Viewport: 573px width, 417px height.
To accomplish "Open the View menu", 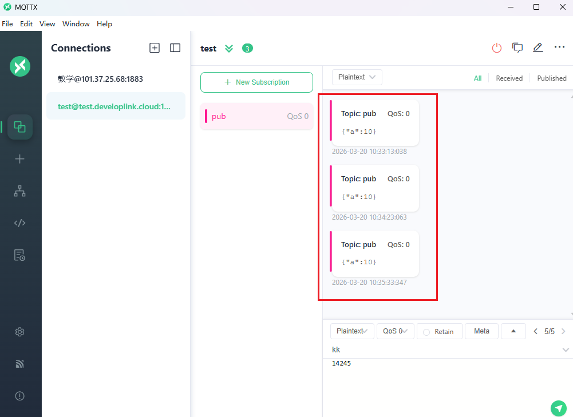I will click(x=47, y=24).
